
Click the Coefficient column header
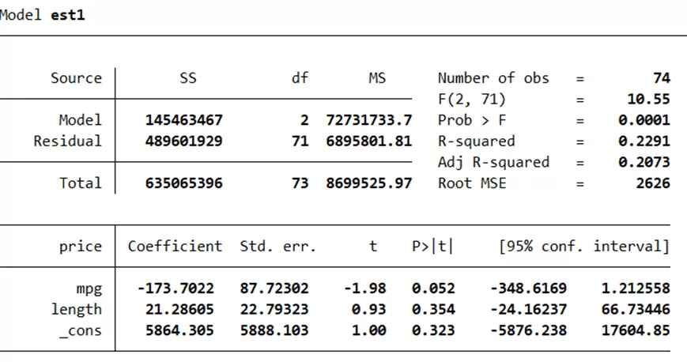point(175,246)
